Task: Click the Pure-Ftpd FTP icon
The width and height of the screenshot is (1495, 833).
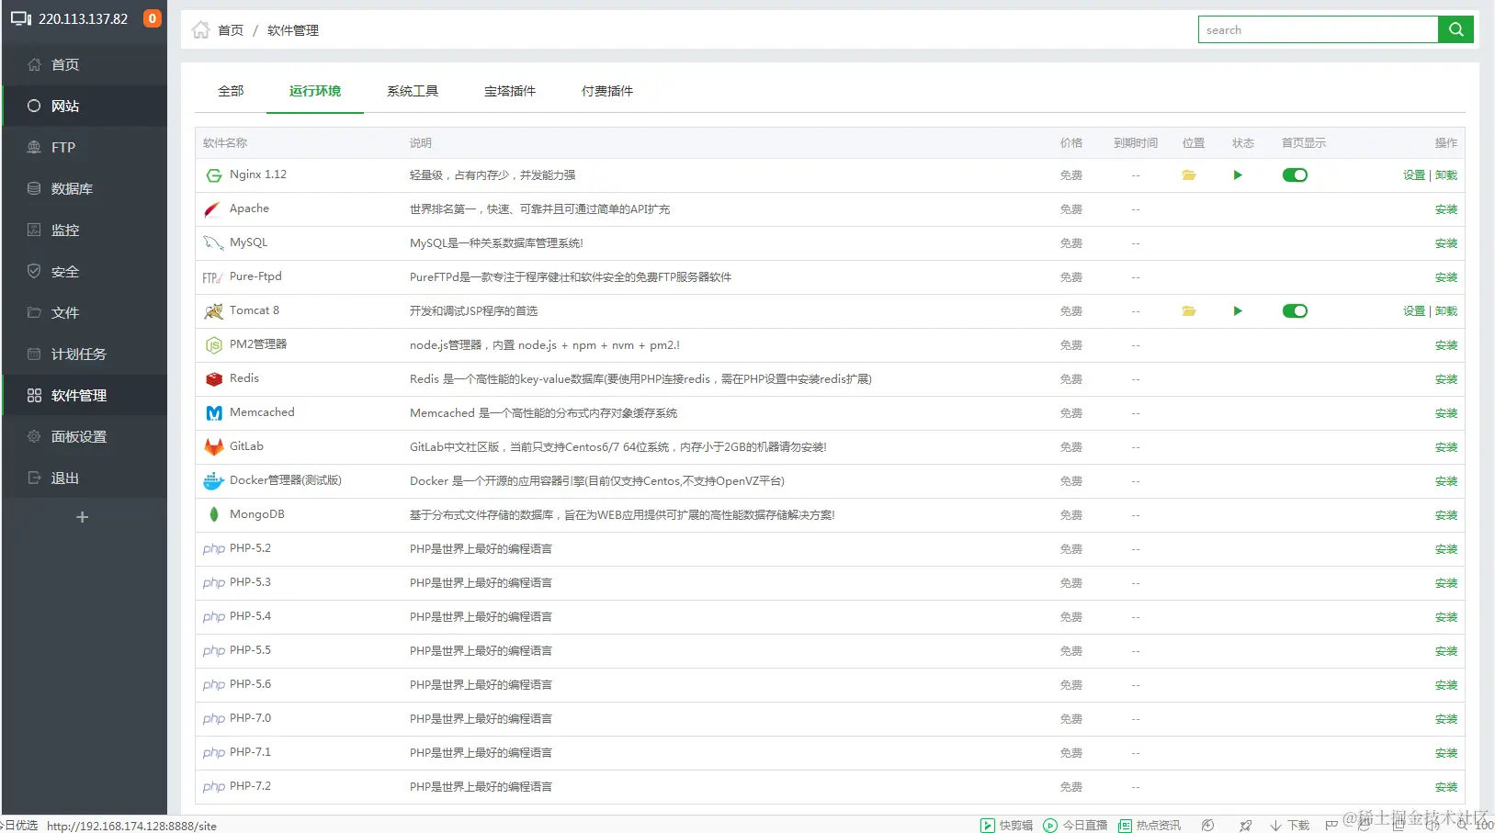Action: point(212,277)
